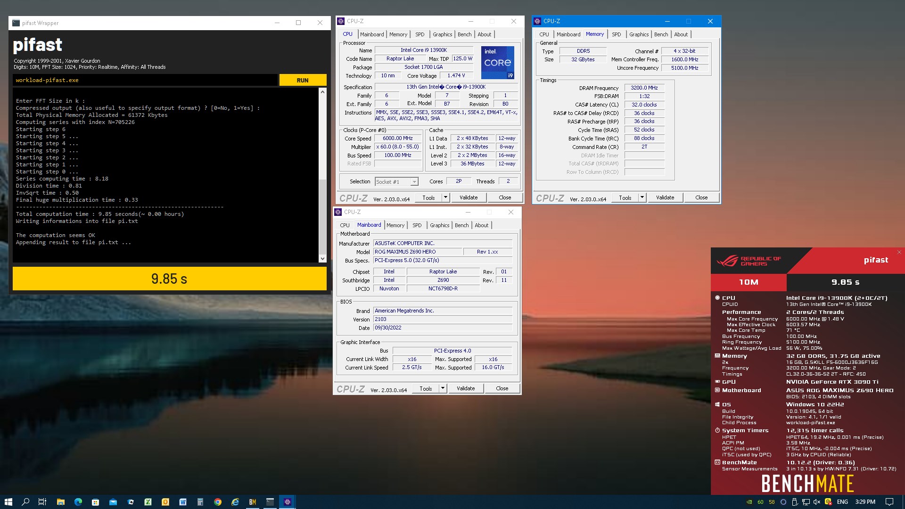Launch Microsoft Edge from taskbar
905x509 pixels.
pos(78,502)
